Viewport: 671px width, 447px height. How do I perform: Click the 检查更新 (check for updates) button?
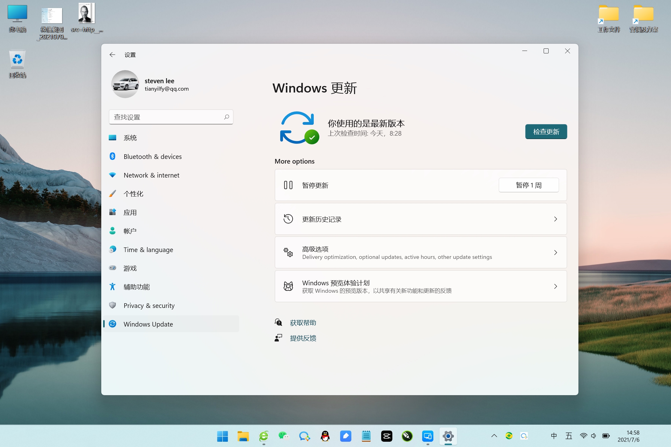coord(546,131)
